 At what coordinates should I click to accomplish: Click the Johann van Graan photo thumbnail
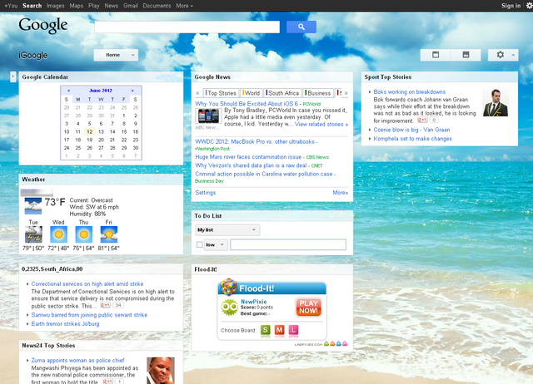pyautogui.click(x=496, y=102)
